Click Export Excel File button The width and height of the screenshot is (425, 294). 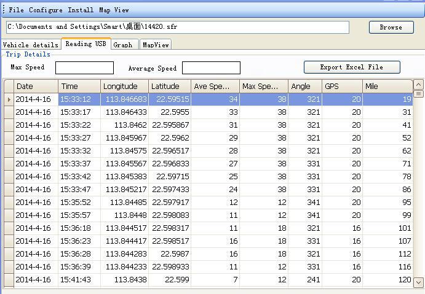[351, 67]
